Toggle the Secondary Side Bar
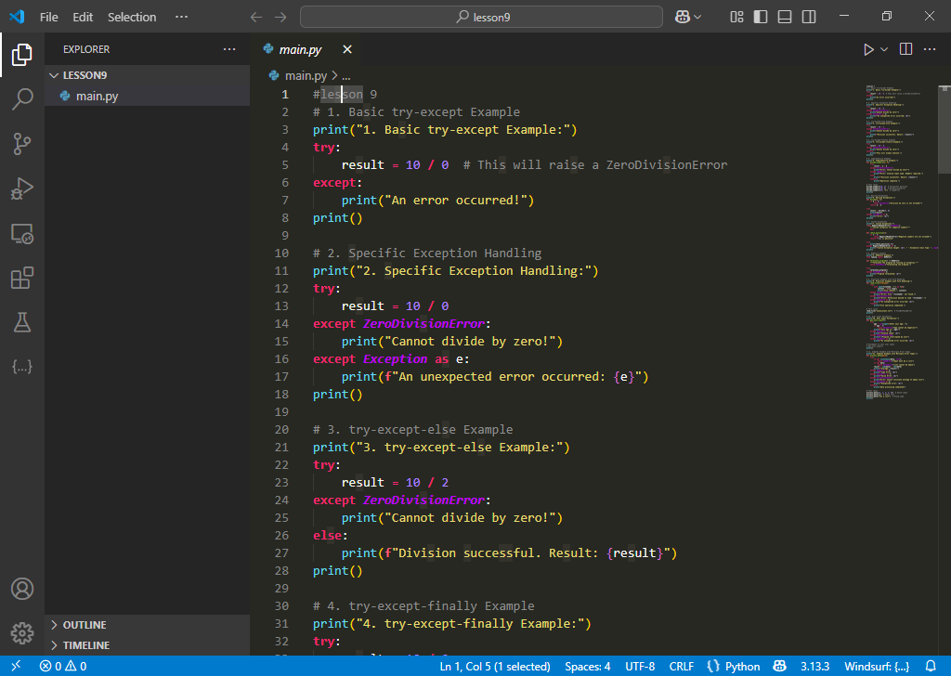Screen dimensions: 951x676 809,17
